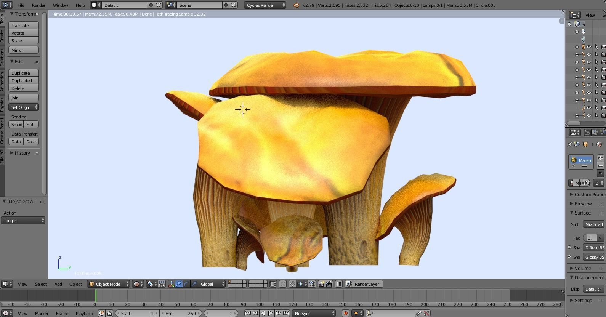
Task: Insert a keyframe with the key icon
Action: [x=419, y=313]
